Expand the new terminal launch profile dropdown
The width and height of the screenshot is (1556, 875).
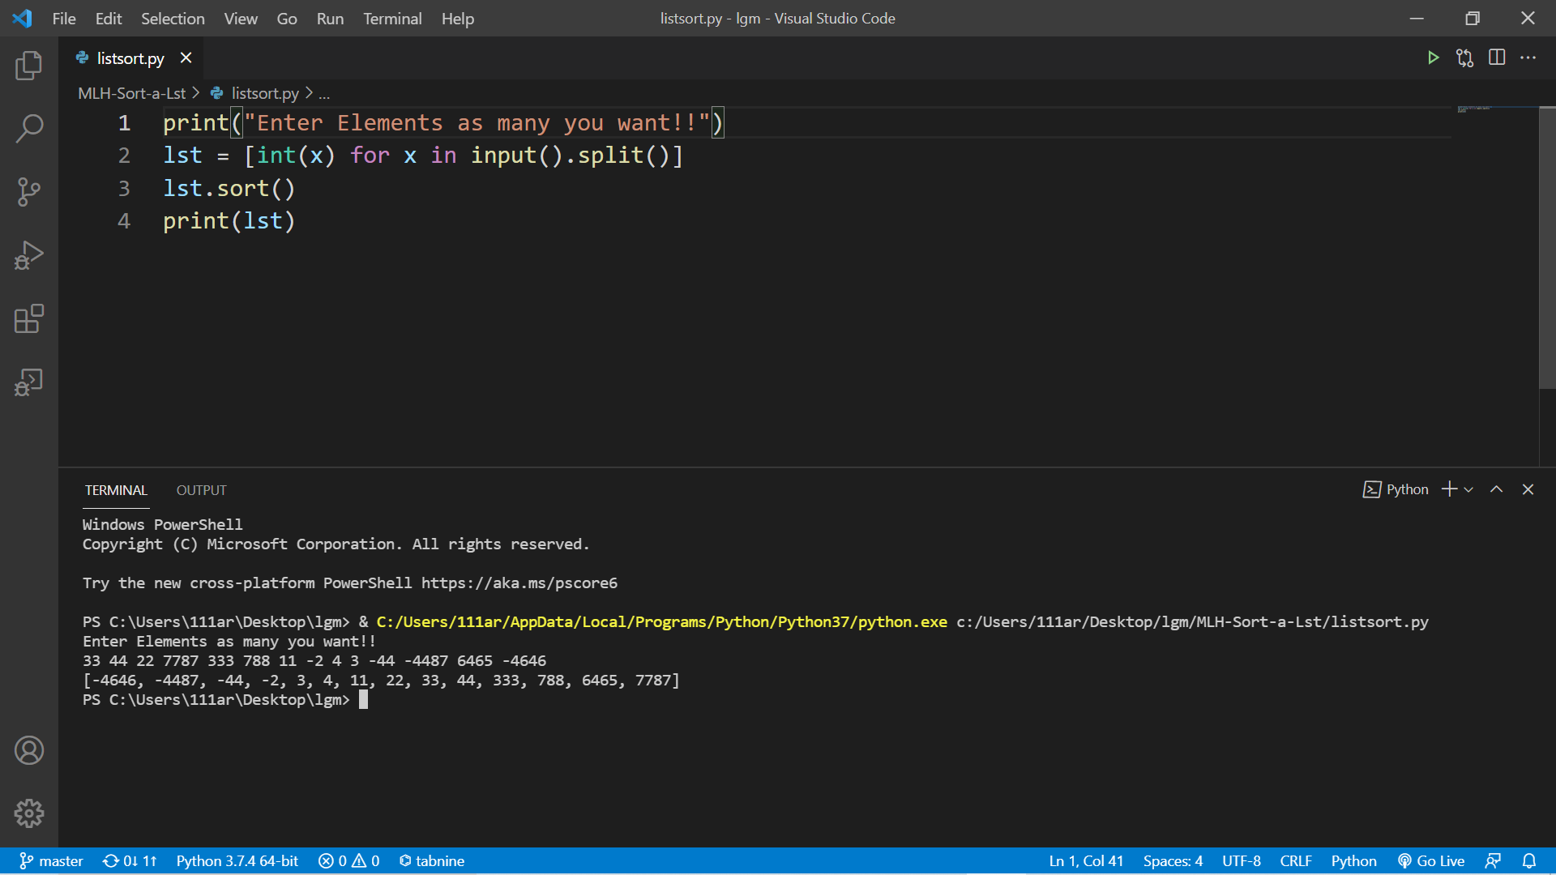(x=1468, y=489)
